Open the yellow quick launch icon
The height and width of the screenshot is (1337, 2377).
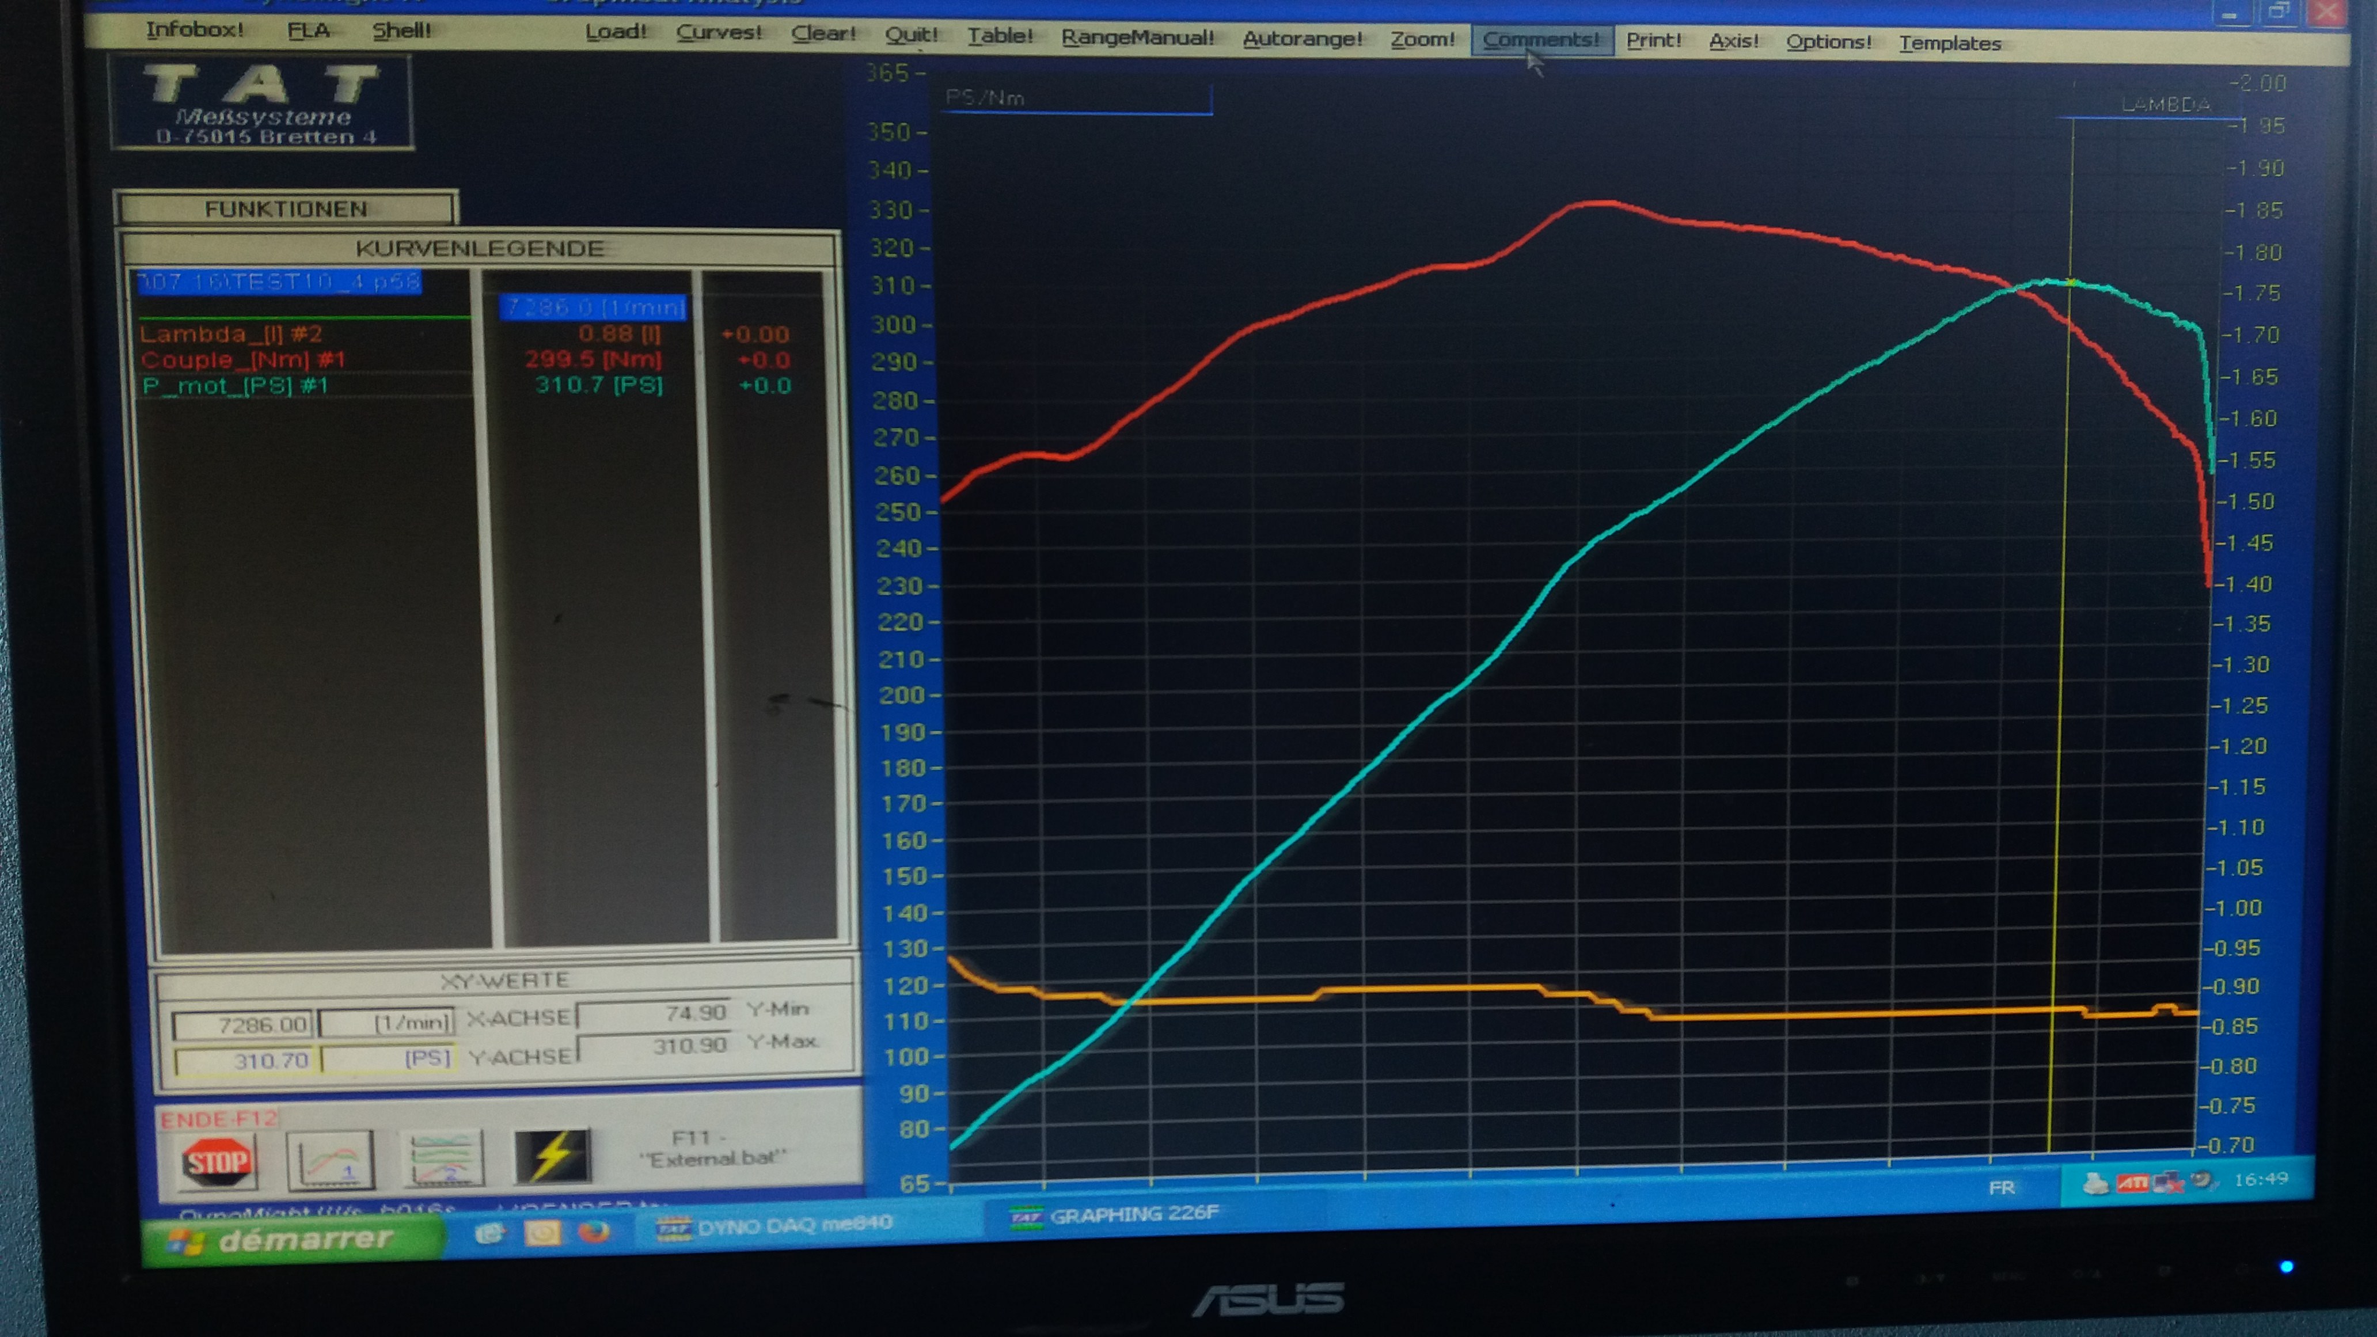point(542,1233)
